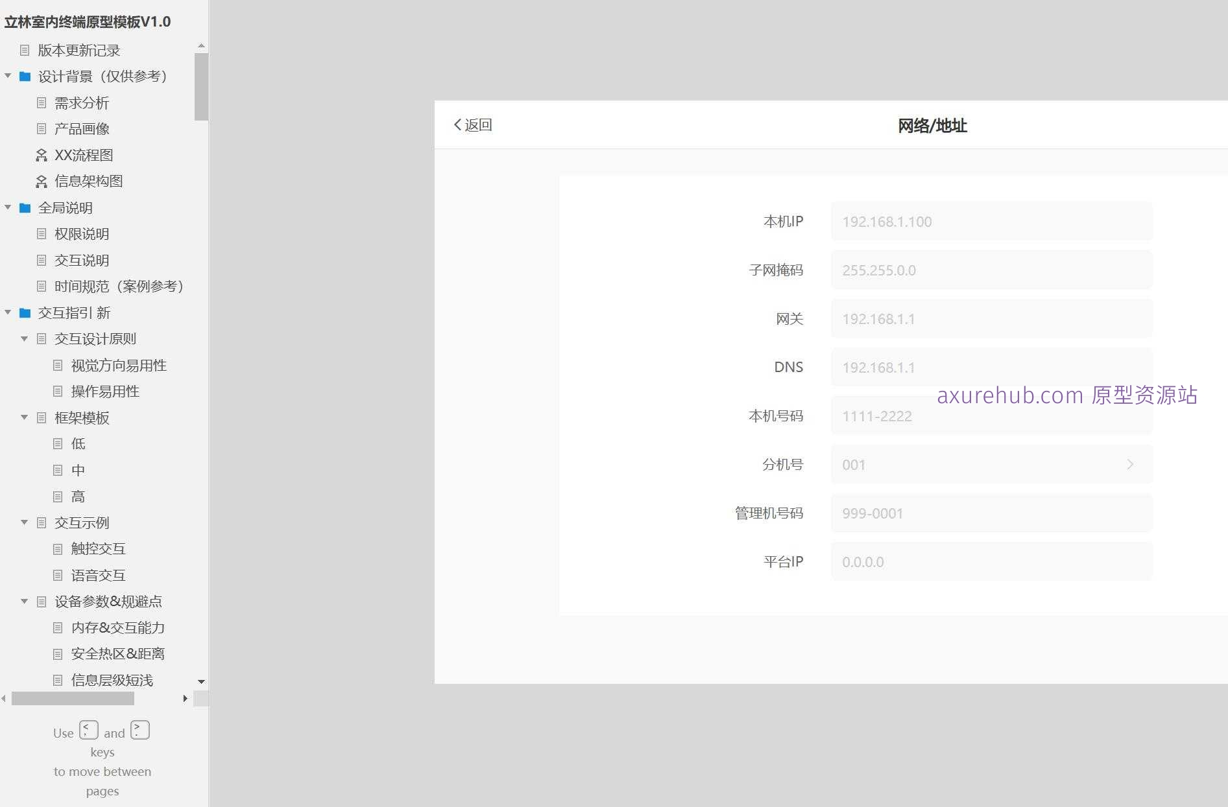This screenshot has width=1228, height=807.
Task: Go back with the 返回 button
Action: tap(473, 124)
